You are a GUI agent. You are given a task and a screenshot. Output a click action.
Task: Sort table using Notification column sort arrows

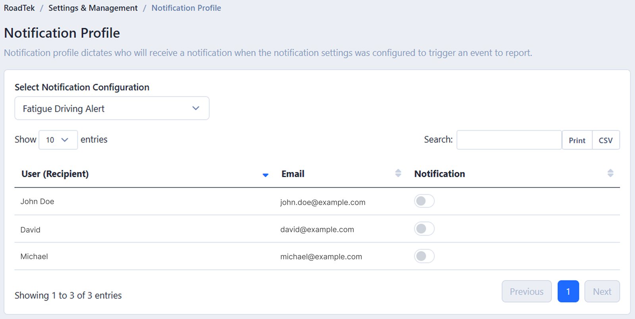(610, 173)
